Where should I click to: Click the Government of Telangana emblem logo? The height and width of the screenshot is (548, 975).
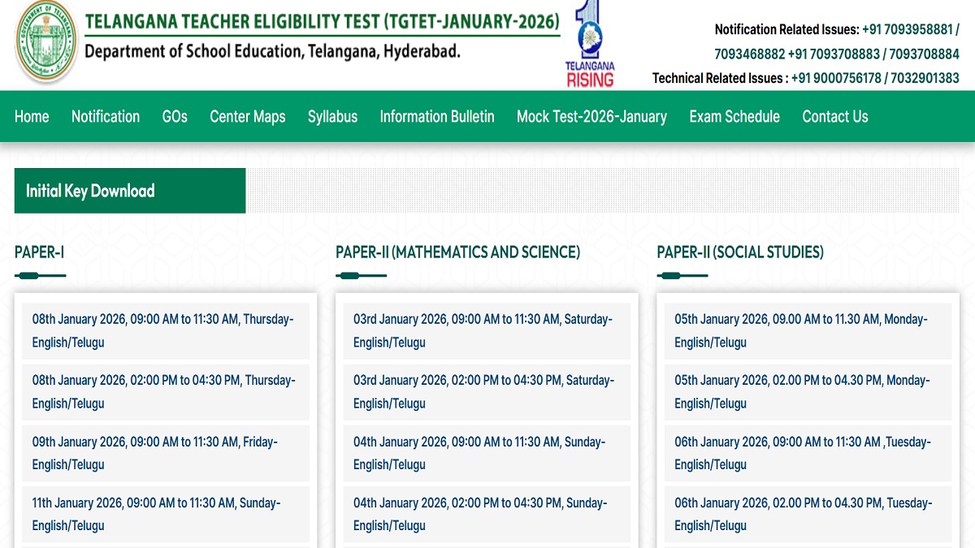(45, 44)
